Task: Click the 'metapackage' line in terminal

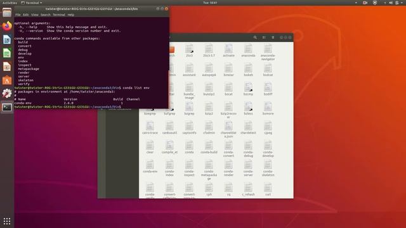Action: pyautogui.click(x=29, y=69)
